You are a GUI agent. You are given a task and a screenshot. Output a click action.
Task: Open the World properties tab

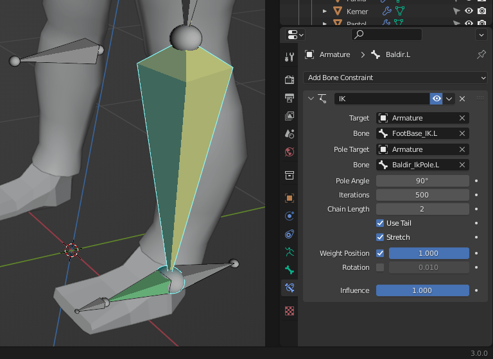point(290,152)
